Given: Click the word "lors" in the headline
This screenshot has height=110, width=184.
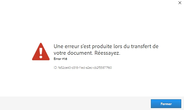Looking at the screenshot, I should [x=118, y=46].
